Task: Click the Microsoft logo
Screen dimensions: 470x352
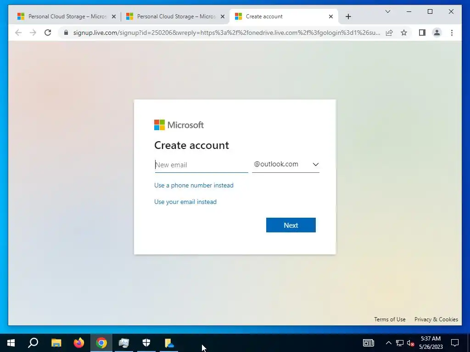Action: (x=179, y=125)
